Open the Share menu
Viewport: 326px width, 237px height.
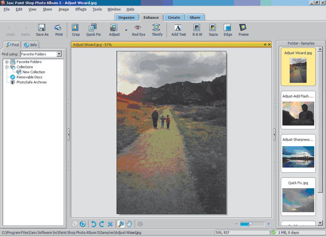pos(48,9)
